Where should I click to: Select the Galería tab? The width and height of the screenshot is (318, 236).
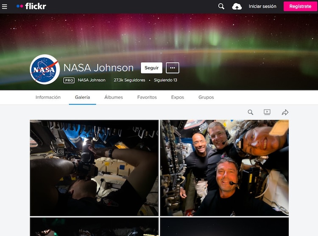click(82, 97)
